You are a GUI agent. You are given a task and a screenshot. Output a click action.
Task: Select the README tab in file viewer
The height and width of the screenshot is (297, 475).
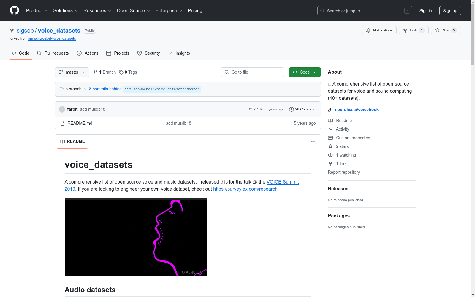[72, 141]
